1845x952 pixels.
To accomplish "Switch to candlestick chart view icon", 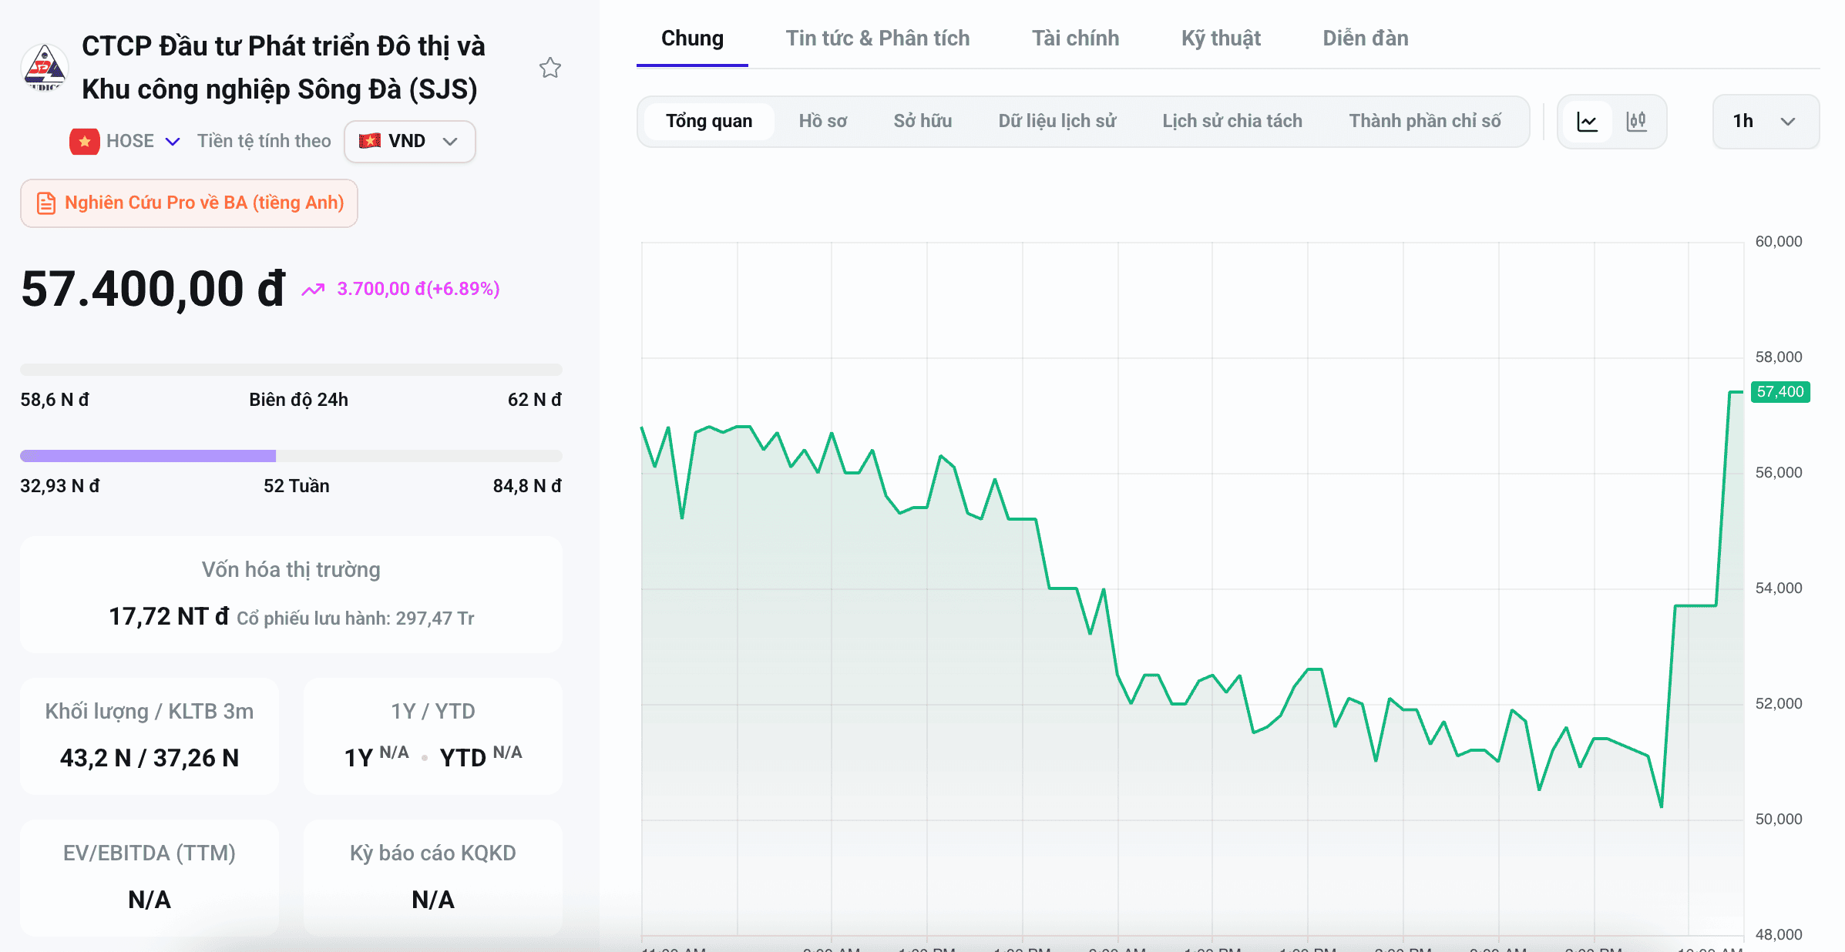I will coord(1636,121).
